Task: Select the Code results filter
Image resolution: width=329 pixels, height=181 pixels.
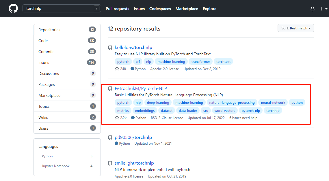Action: (x=67, y=41)
